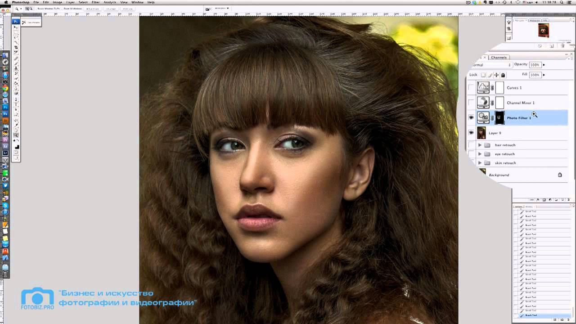Expand the skin retouch group

pyautogui.click(x=480, y=163)
